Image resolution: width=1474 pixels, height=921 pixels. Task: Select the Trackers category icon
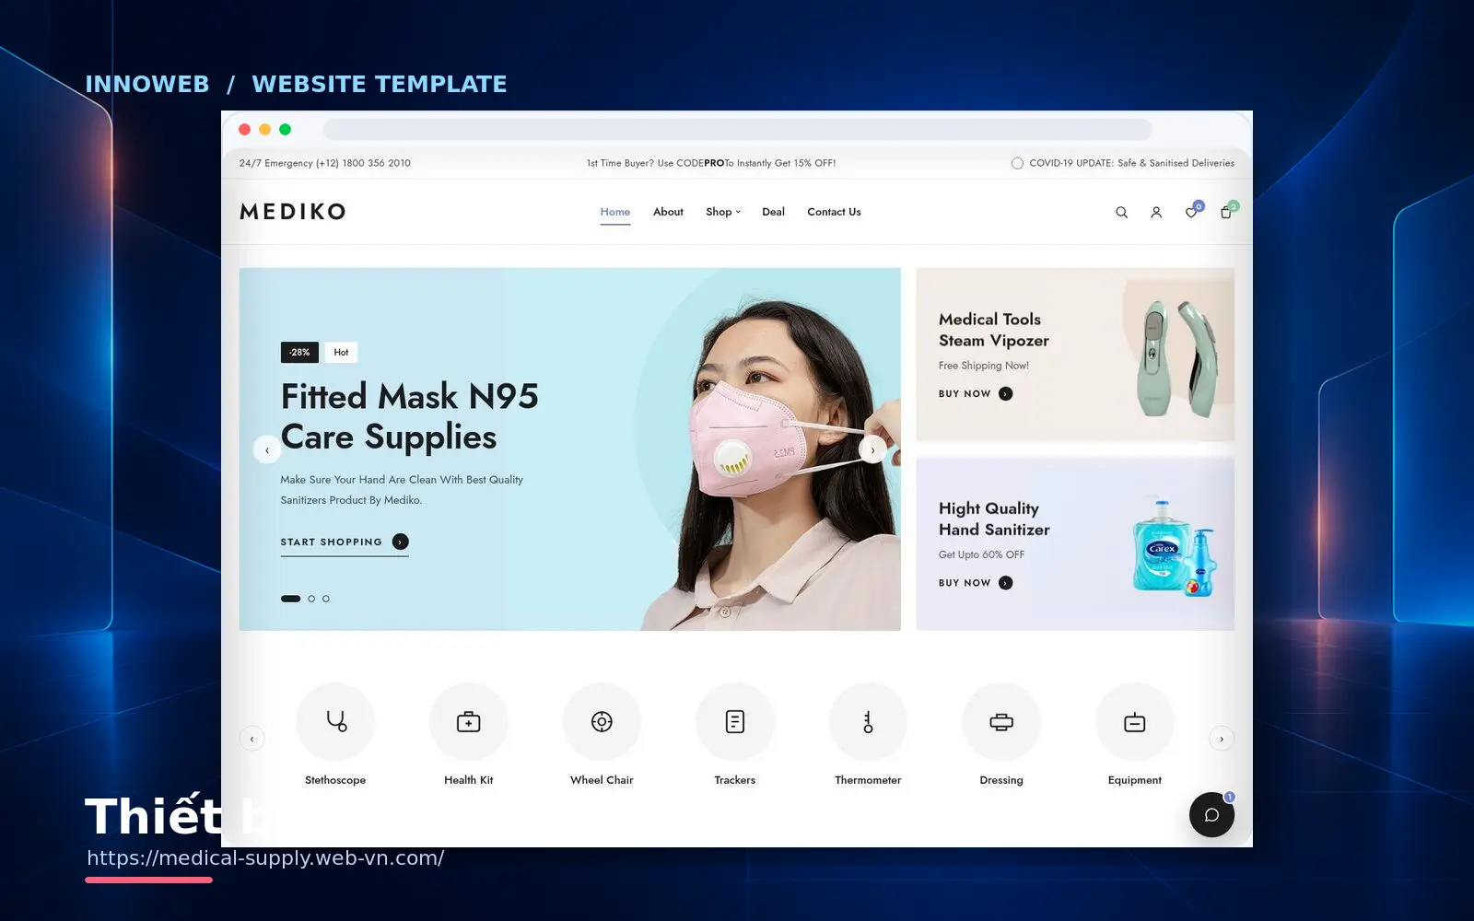pyautogui.click(x=735, y=721)
